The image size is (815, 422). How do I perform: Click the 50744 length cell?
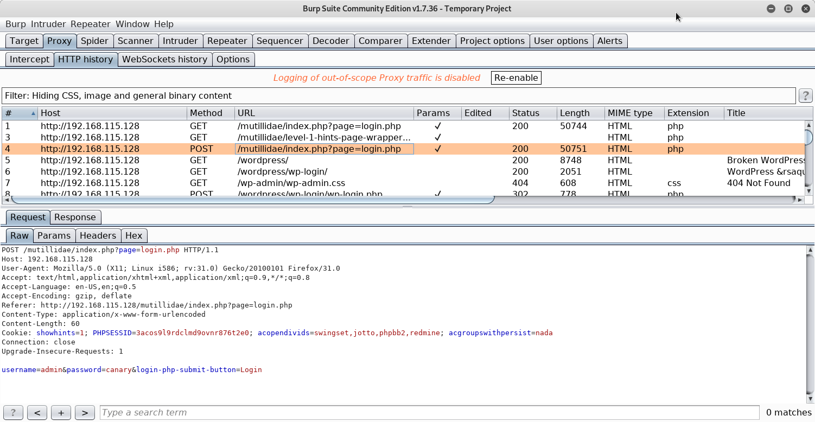click(x=574, y=126)
